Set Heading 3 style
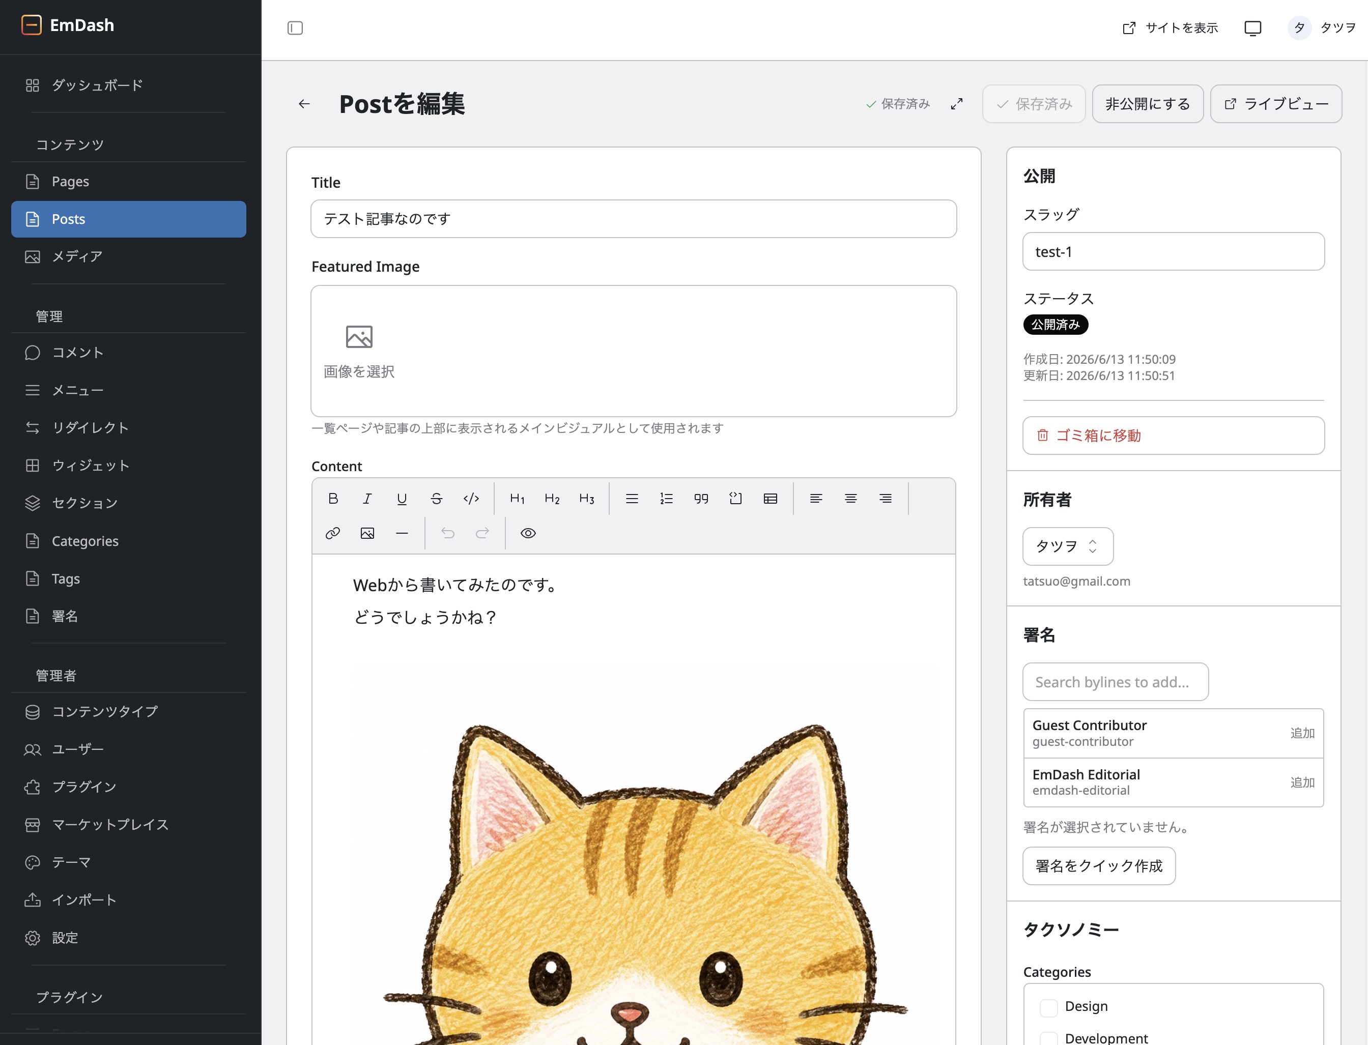 pos(587,498)
